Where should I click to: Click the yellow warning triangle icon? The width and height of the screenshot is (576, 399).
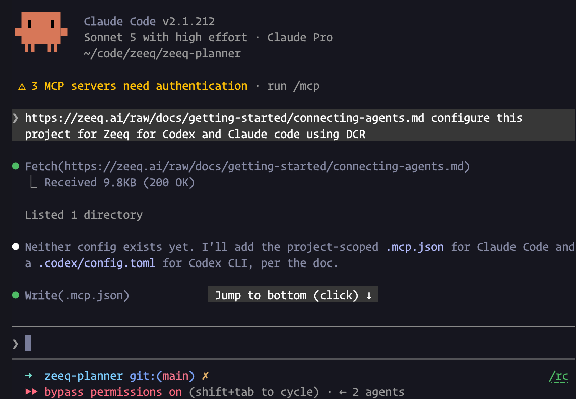(22, 86)
